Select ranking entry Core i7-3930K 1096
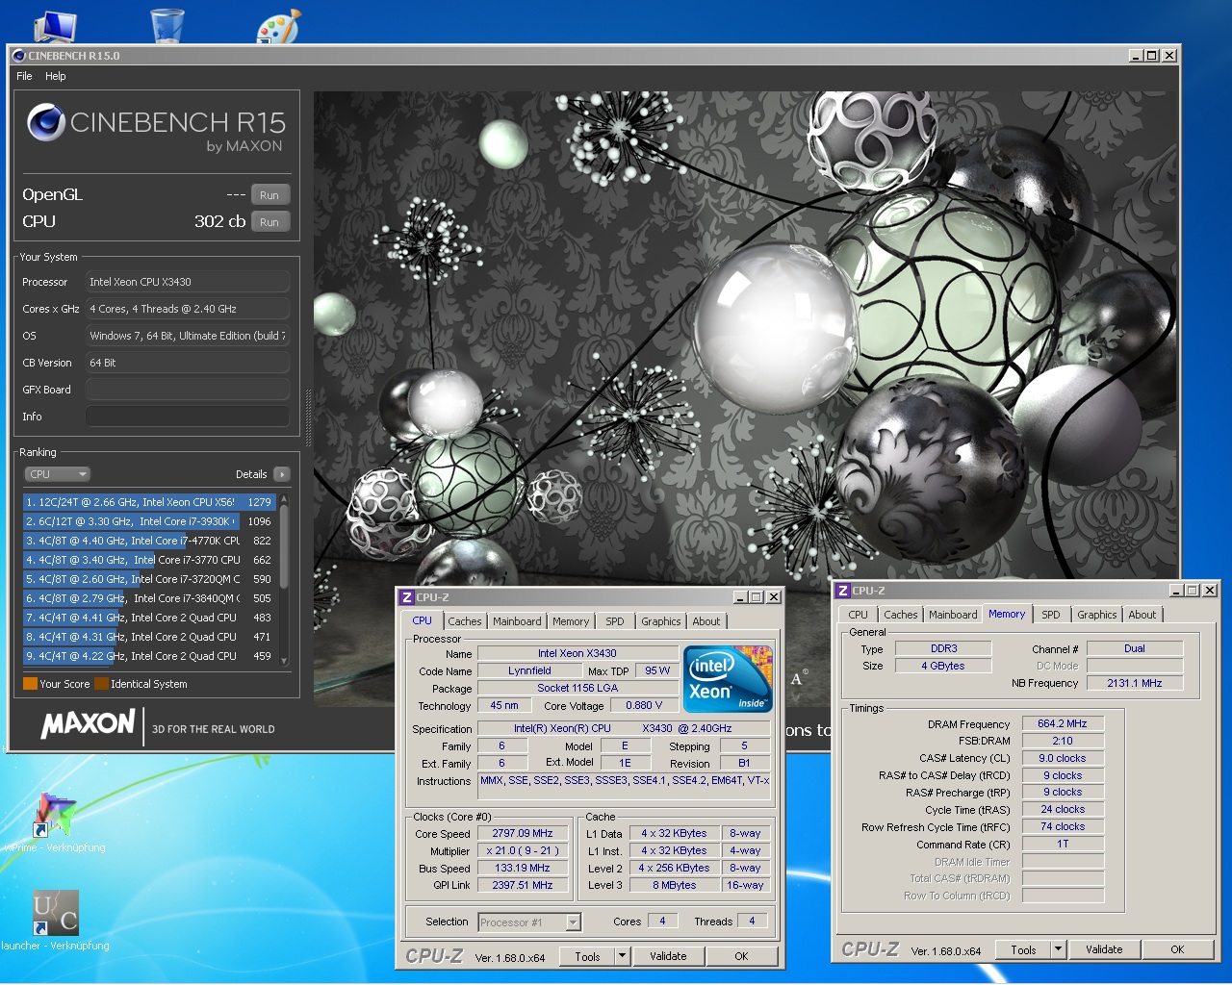1232x985 pixels. 149,521
